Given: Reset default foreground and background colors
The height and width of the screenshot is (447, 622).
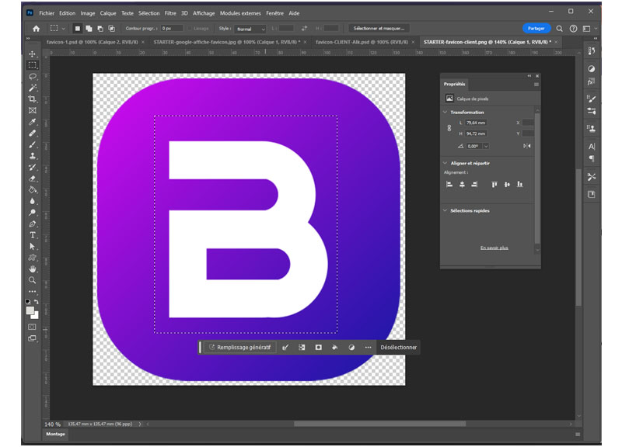Looking at the screenshot, I should 28,302.
